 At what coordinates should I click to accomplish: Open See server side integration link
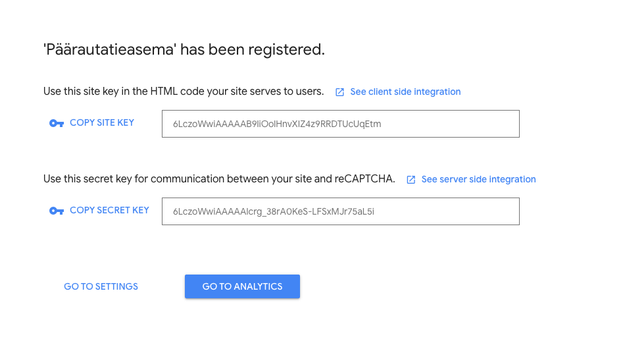478,179
